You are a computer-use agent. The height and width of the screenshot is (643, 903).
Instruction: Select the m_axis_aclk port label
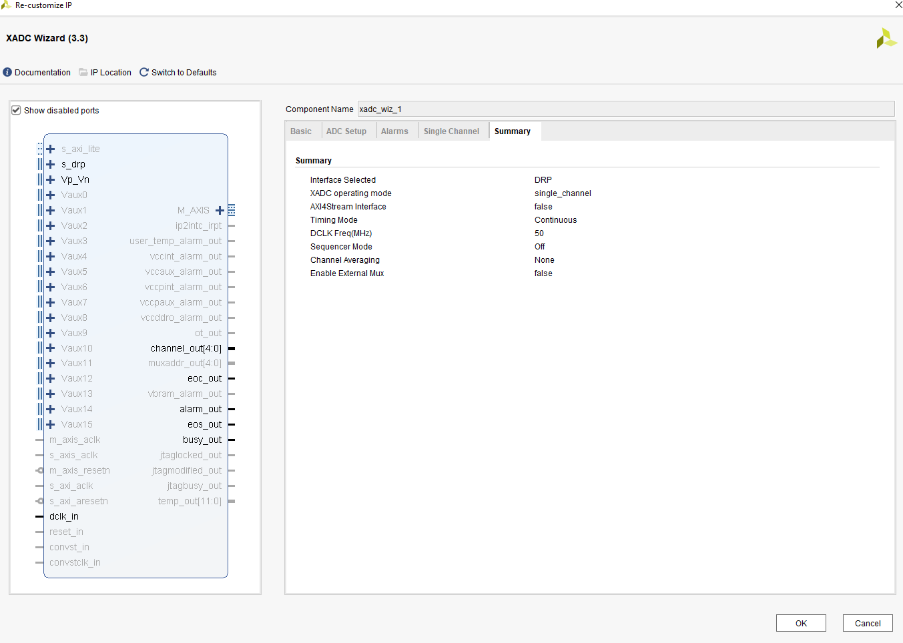coord(75,440)
